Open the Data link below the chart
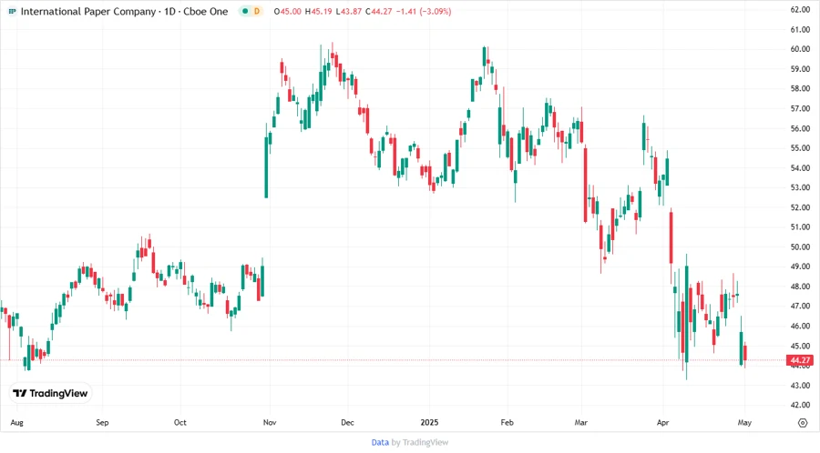The image size is (820, 453). coord(380,443)
